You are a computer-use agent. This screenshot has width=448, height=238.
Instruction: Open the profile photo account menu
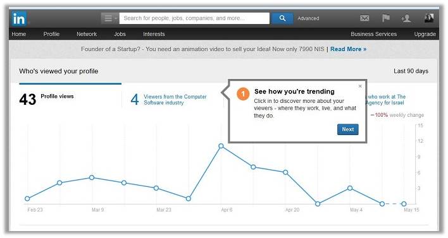pos(429,18)
